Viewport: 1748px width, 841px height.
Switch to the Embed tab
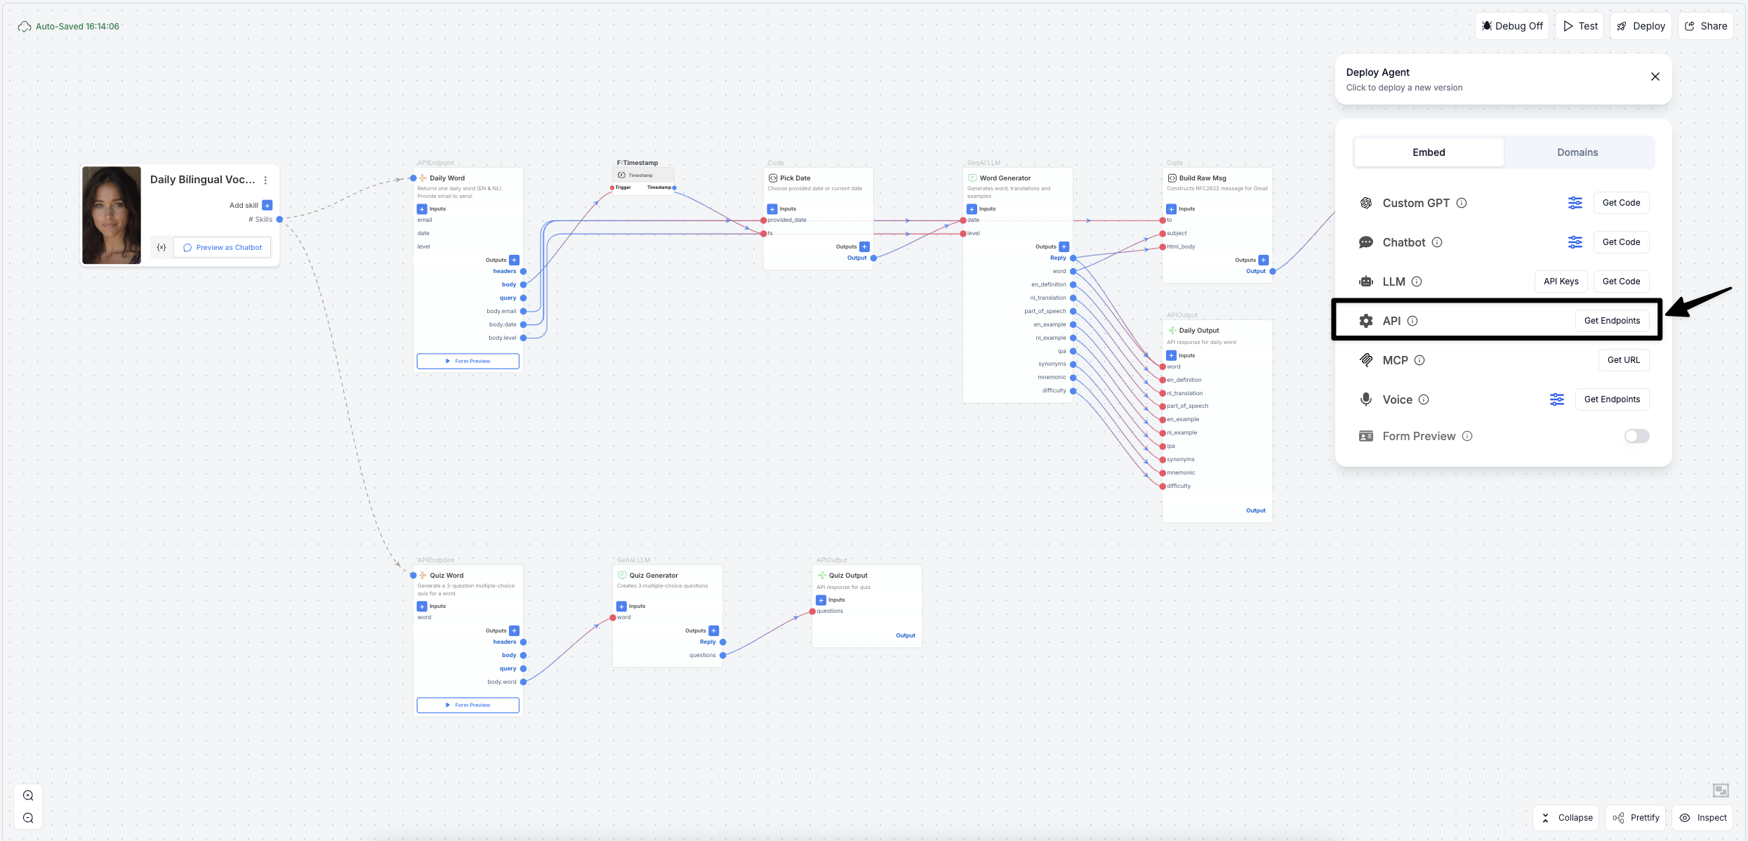[1429, 152]
